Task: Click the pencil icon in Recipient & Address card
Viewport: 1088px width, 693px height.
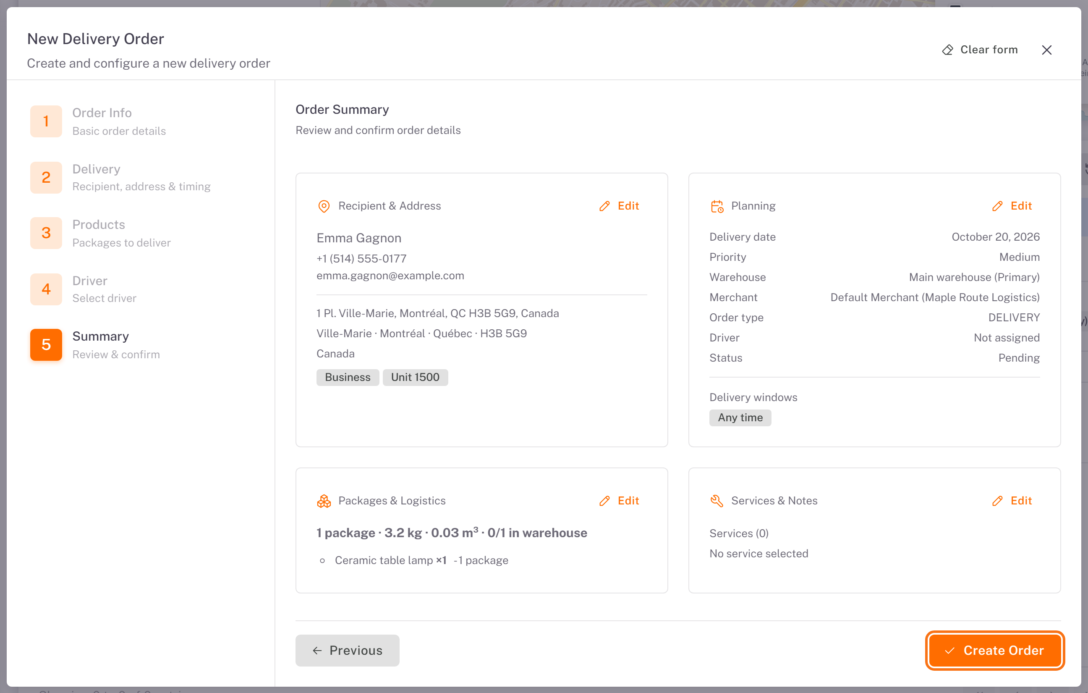Action: [x=604, y=206]
